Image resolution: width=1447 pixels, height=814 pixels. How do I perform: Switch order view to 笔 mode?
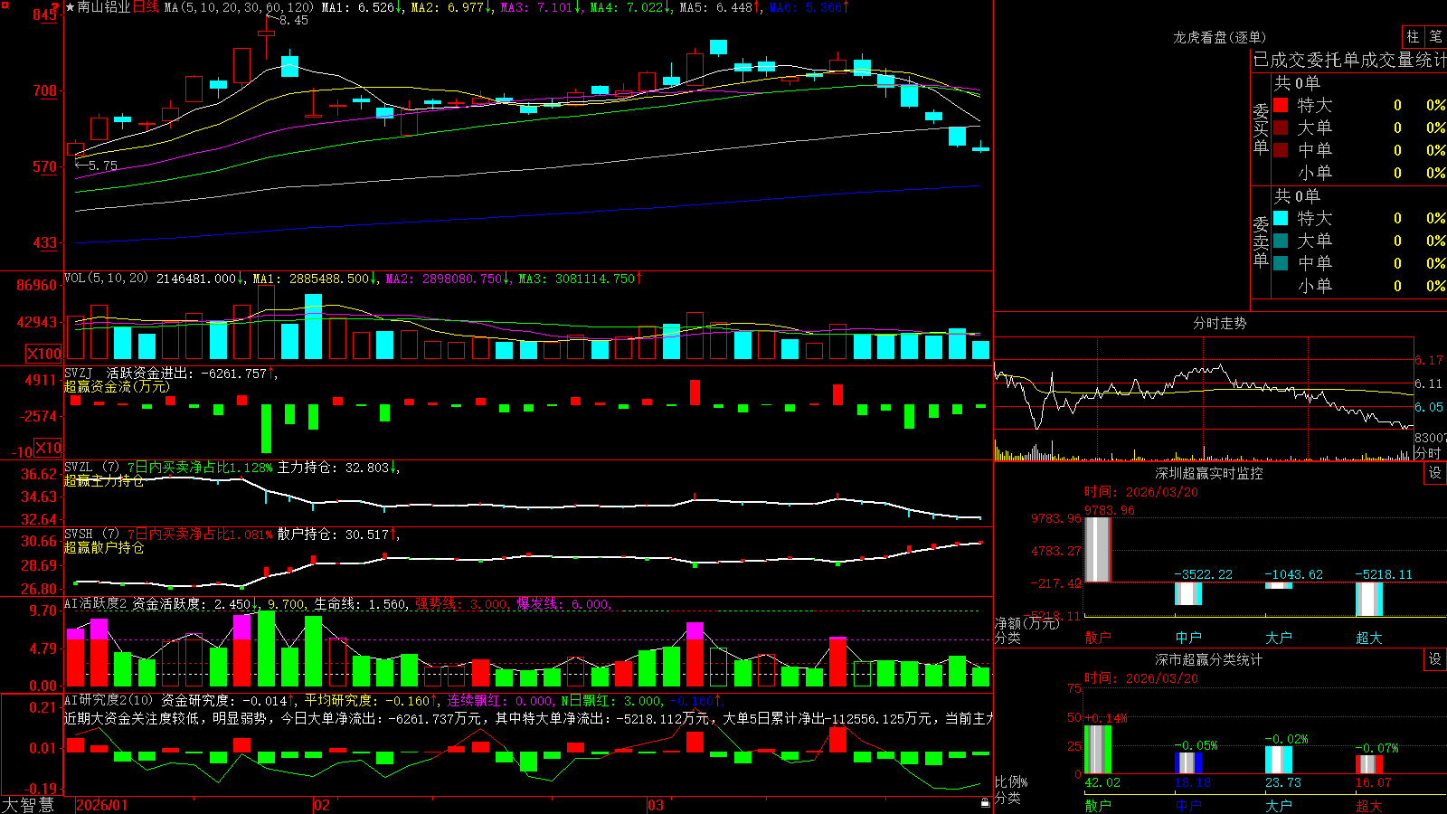[x=1435, y=36]
